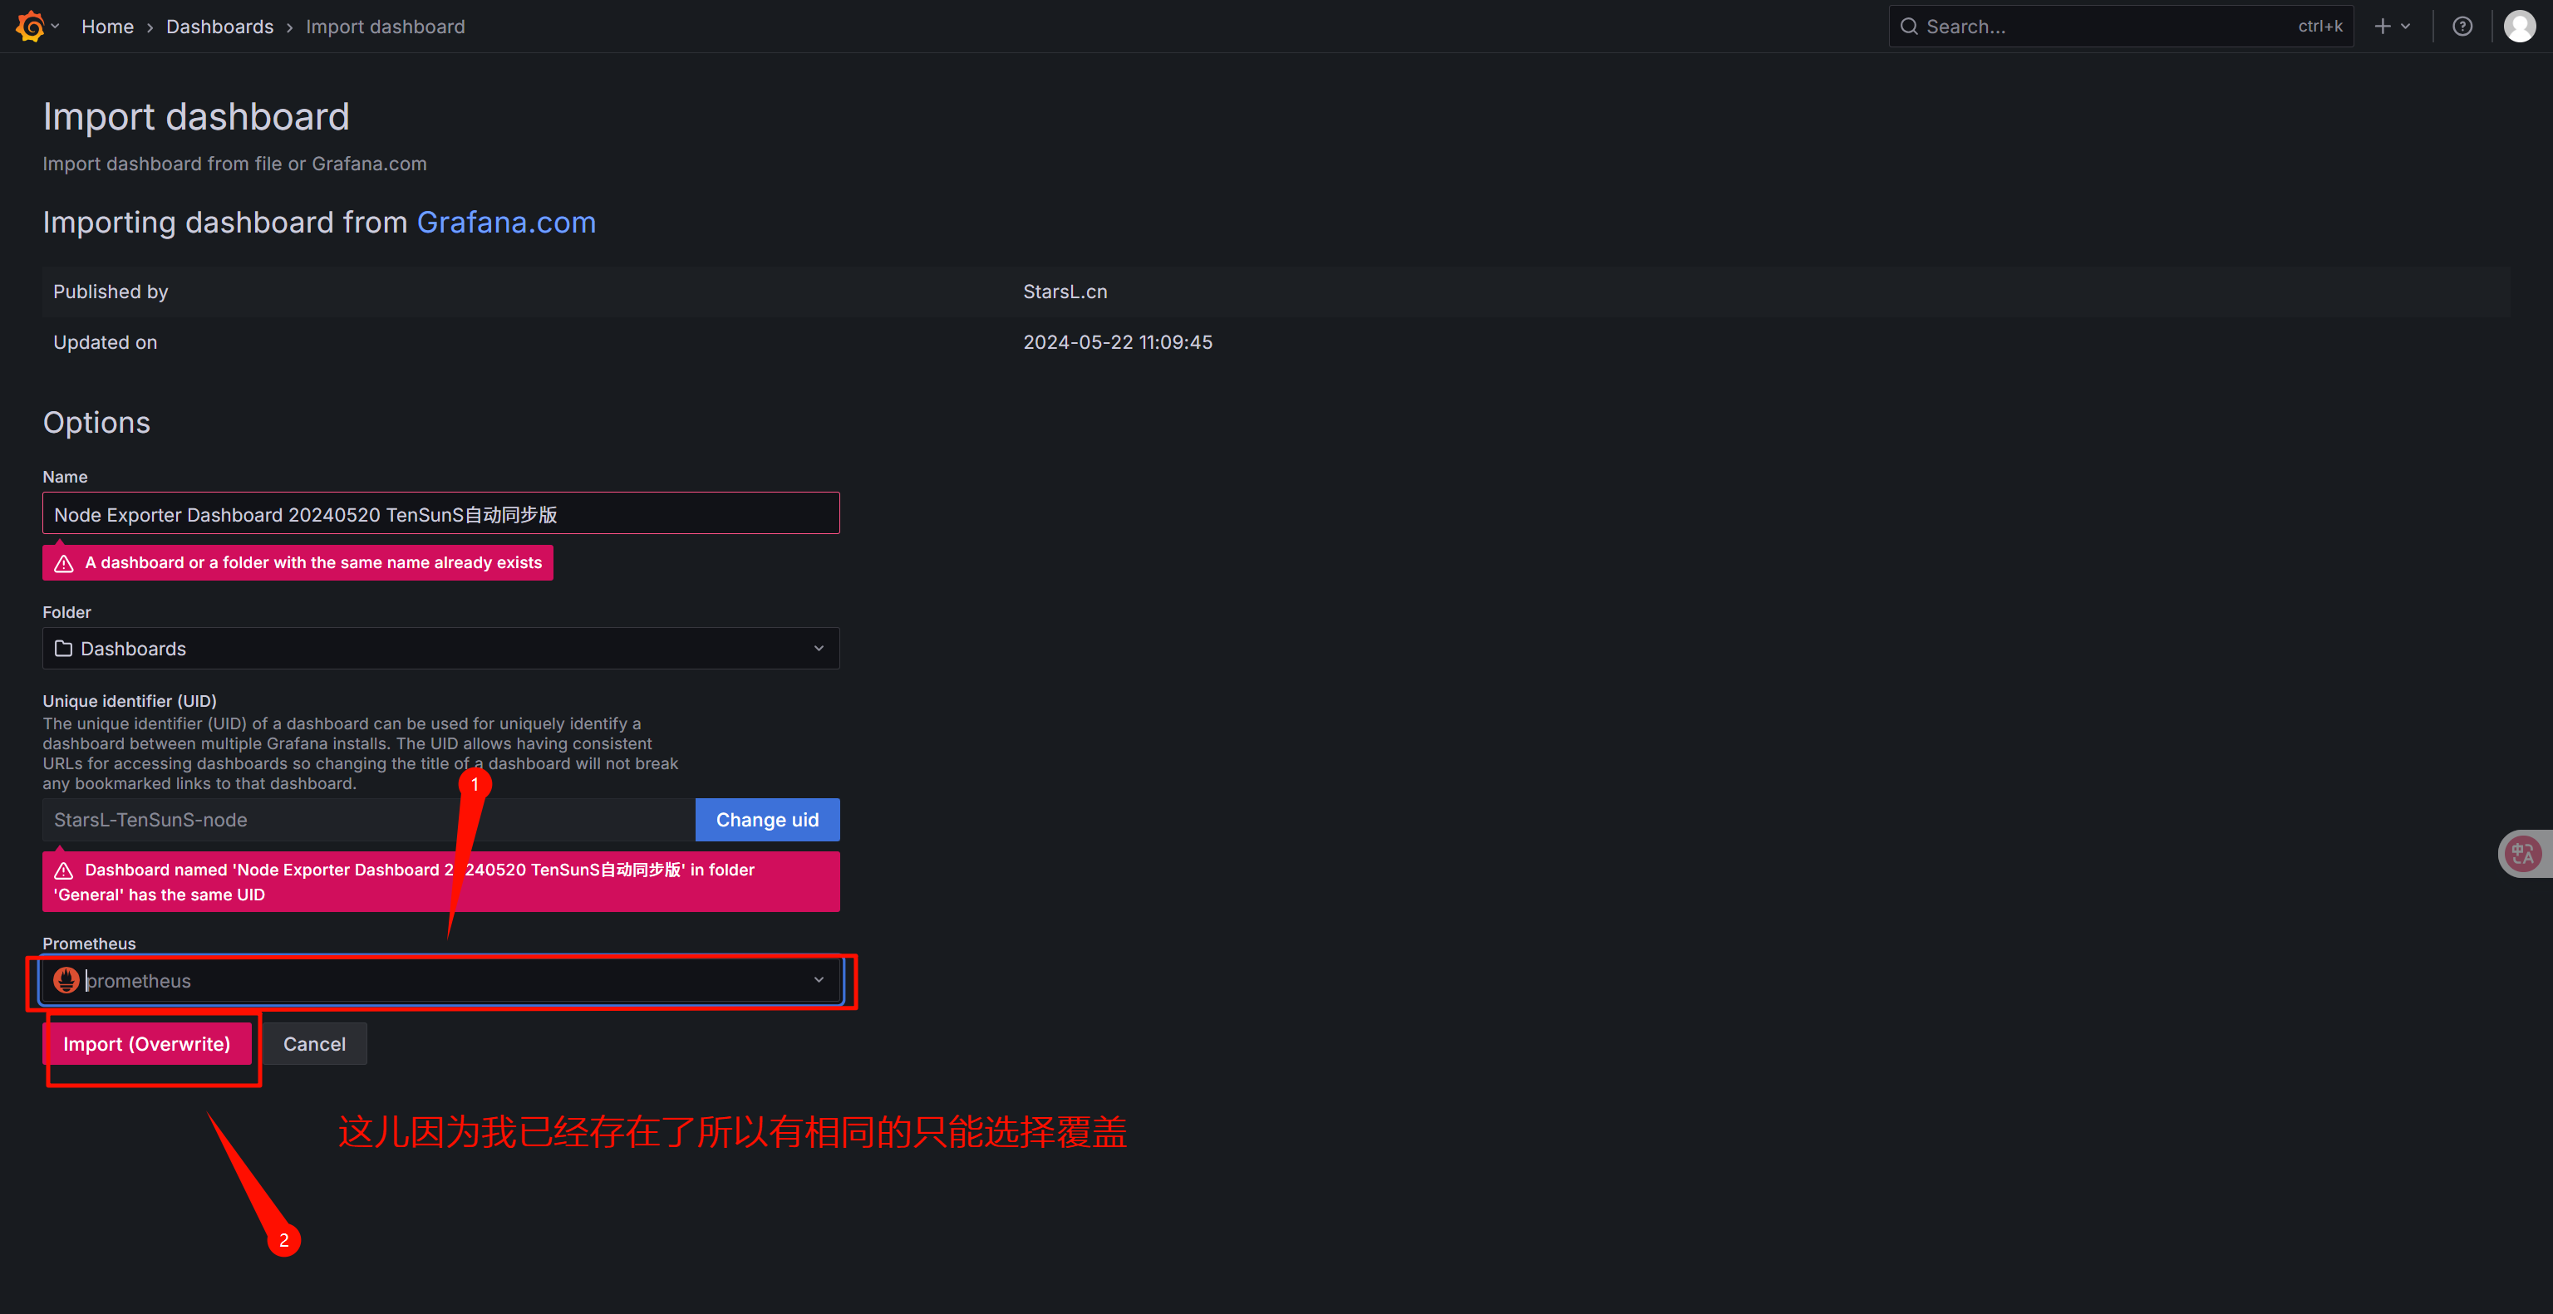The width and height of the screenshot is (2553, 1314).
Task: Open the help question mark icon
Action: (x=2462, y=27)
